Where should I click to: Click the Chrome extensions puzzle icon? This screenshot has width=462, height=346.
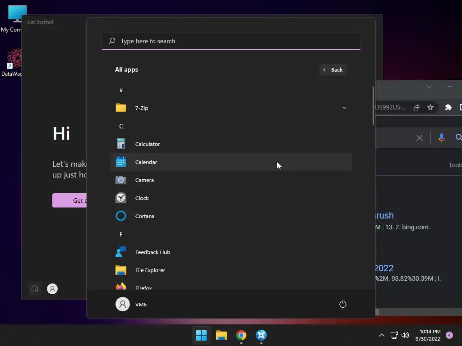point(448,107)
